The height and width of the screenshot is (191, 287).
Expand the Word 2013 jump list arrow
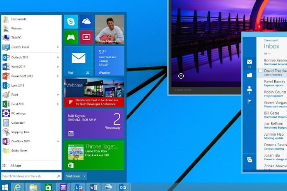coord(58,66)
